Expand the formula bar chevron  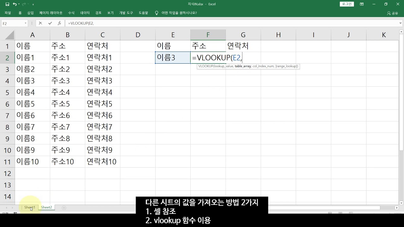401,23
